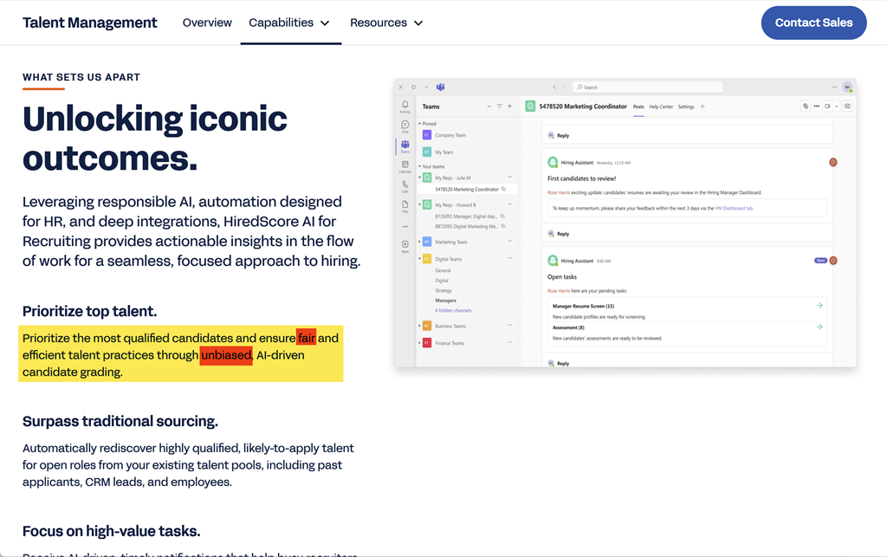The width and height of the screenshot is (887, 557).
Task: Click the filter icon in Teams panel header
Action: point(499,107)
